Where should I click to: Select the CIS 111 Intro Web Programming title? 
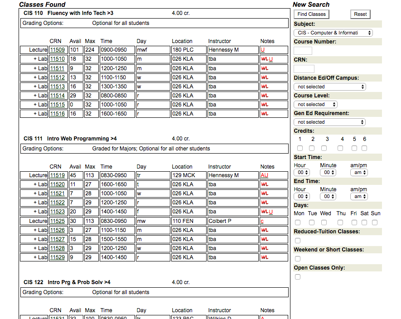pyautogui.click(x=70, y=139)
